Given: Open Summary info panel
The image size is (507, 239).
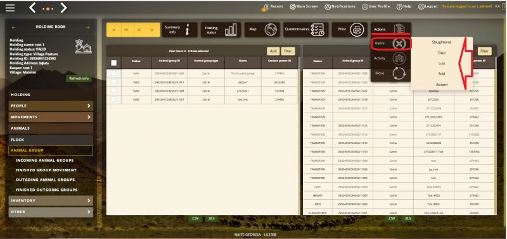Looking at the screenshot, I should coord(180,30).
